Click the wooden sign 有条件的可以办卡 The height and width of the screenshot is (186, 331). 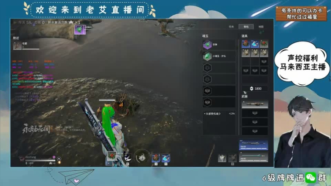302,14
